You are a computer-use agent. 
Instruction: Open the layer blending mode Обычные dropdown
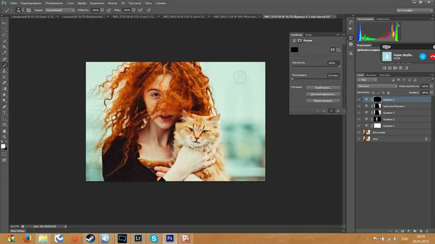pos(377,86)
